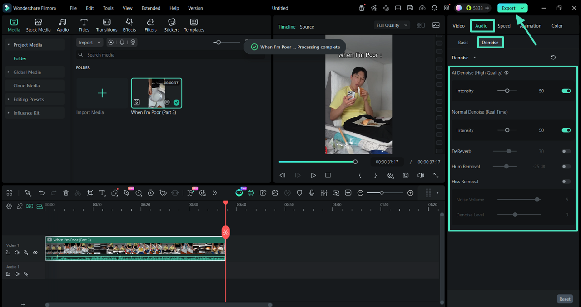Turn on Hiss Removal
Viewport: 581px width, 307px height.
(566, 182)
